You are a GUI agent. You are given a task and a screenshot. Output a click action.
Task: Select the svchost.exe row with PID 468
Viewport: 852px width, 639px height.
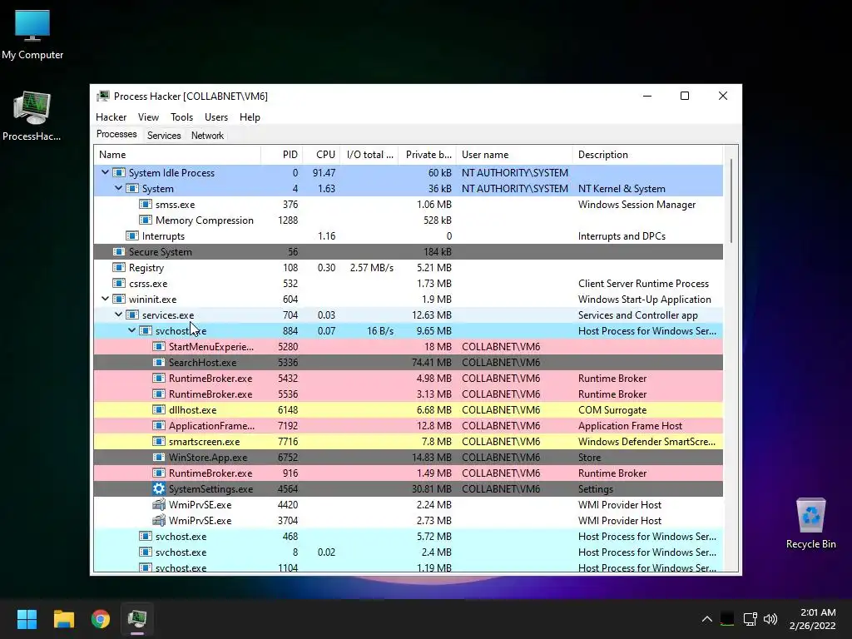coord(408,536)
